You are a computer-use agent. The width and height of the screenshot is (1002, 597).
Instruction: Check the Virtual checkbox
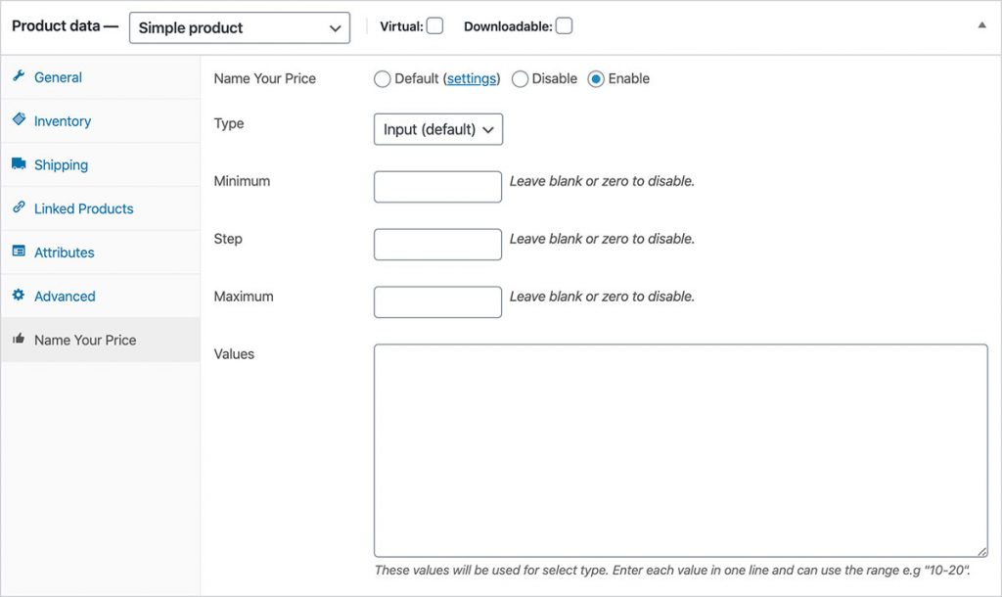(x=434, y=26)
